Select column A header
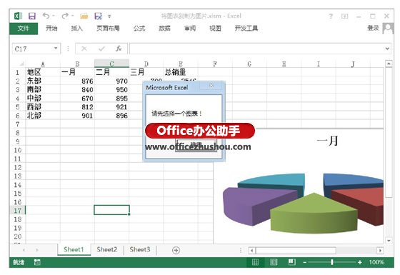 point(43,64)
